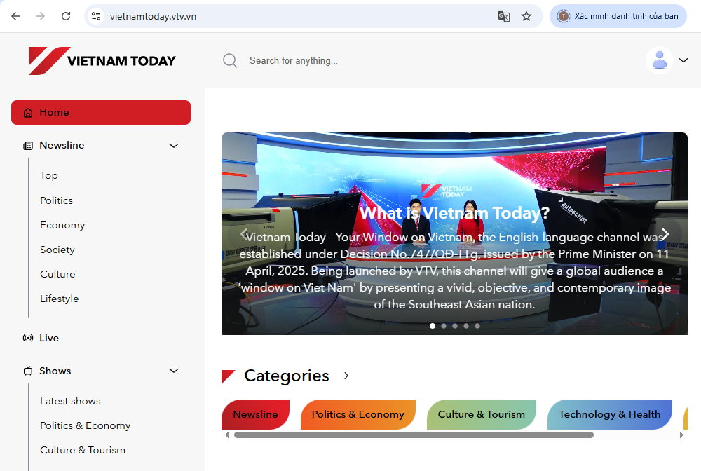701x471 pixels.
Task: Bookmark this page with star icon
Action: (526, 16)
